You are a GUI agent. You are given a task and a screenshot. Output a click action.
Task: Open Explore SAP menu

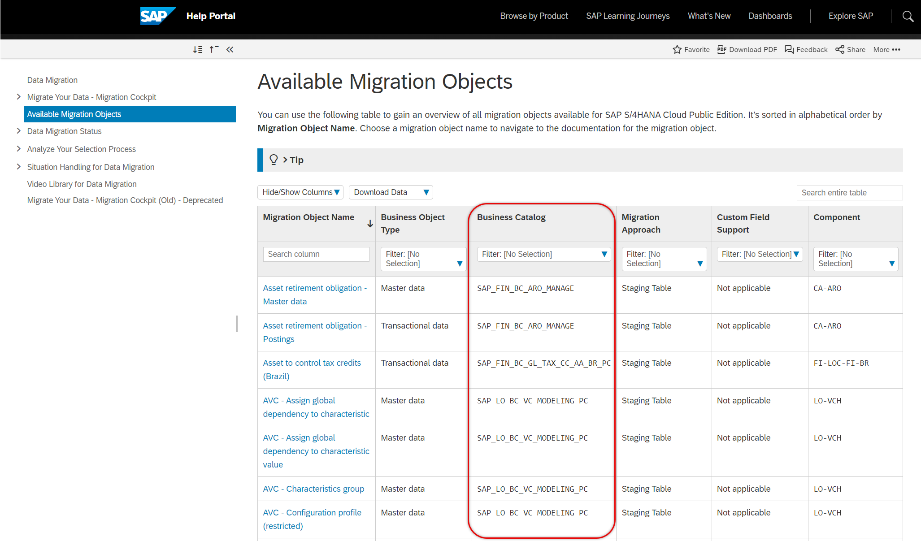[x=851, y=16]
